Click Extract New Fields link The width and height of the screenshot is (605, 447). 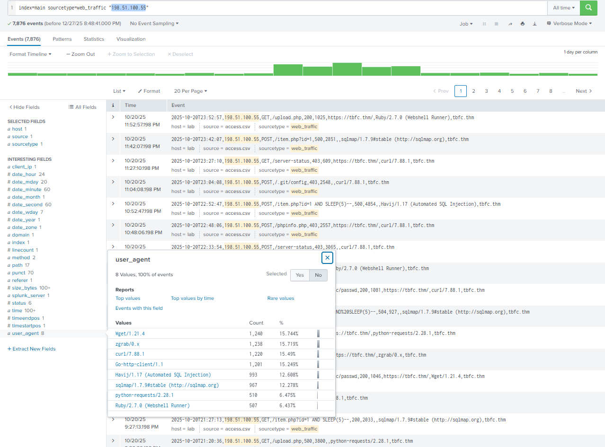[32, 349]
